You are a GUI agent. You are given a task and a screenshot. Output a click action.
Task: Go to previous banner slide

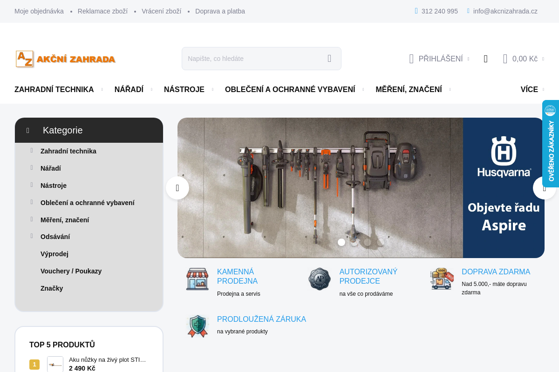click(x=177, y=188)
